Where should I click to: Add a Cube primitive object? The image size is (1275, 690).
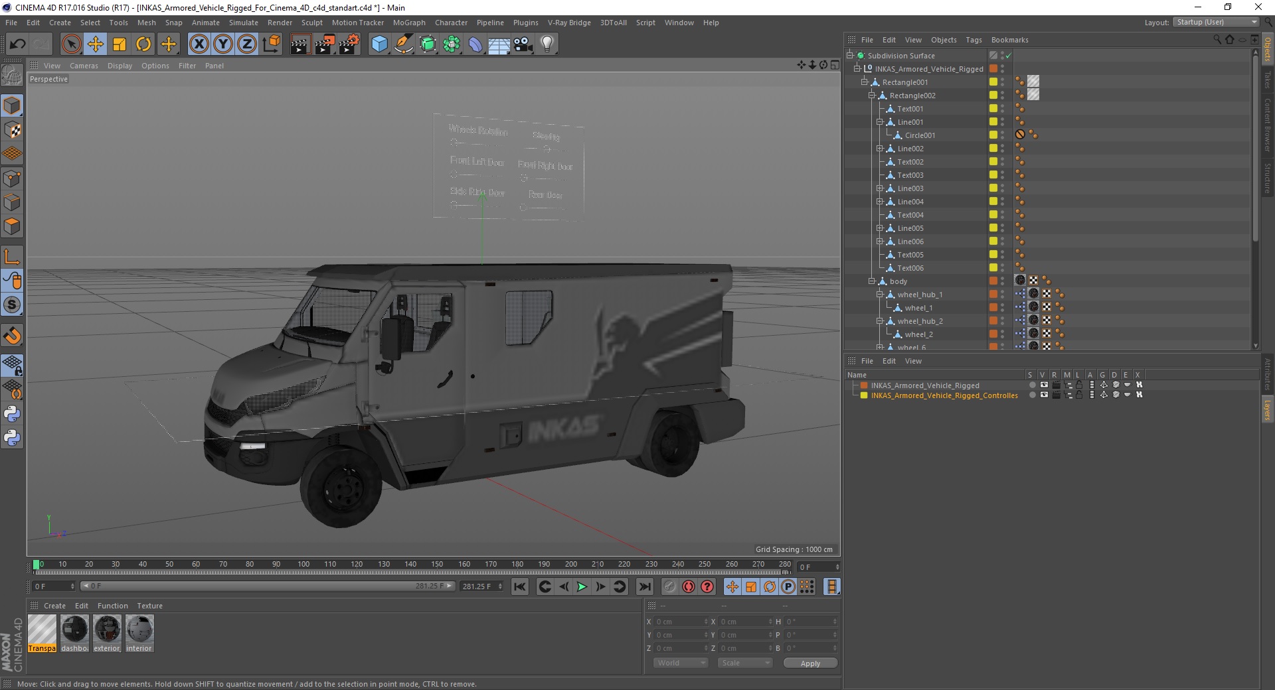click(379, 44)
